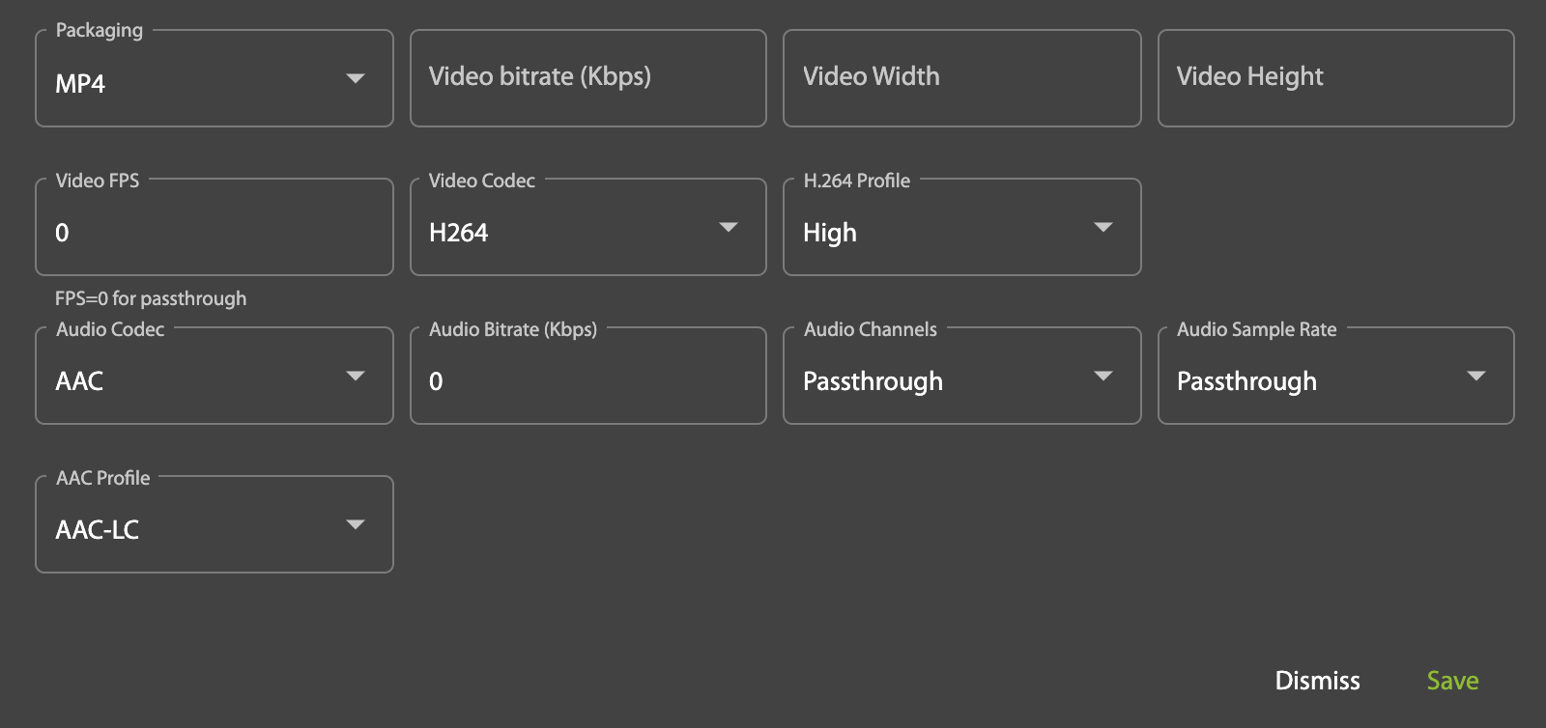Expand the AAC-LC profile selector

coord(193,529)
